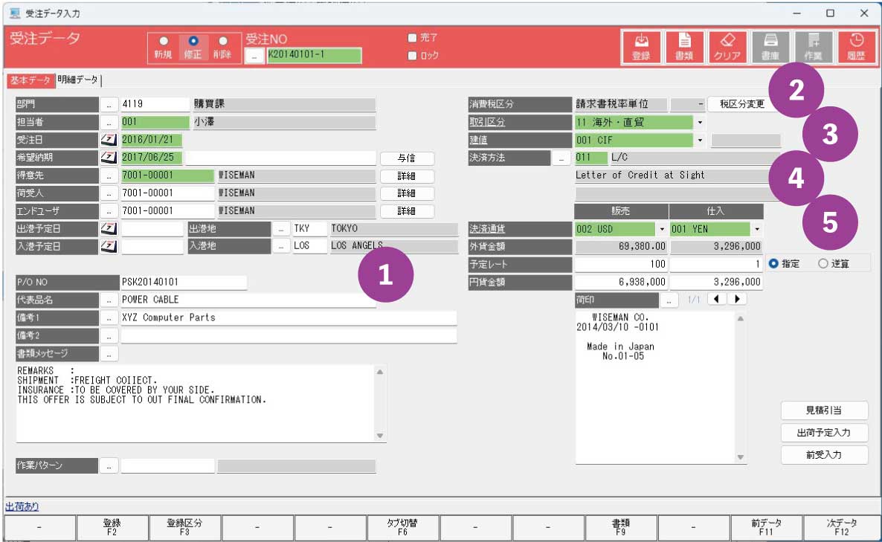The width and height of the screenshot is (882, 542).
Task: Select the 指定 rate radio button
Action: point(773,263)
